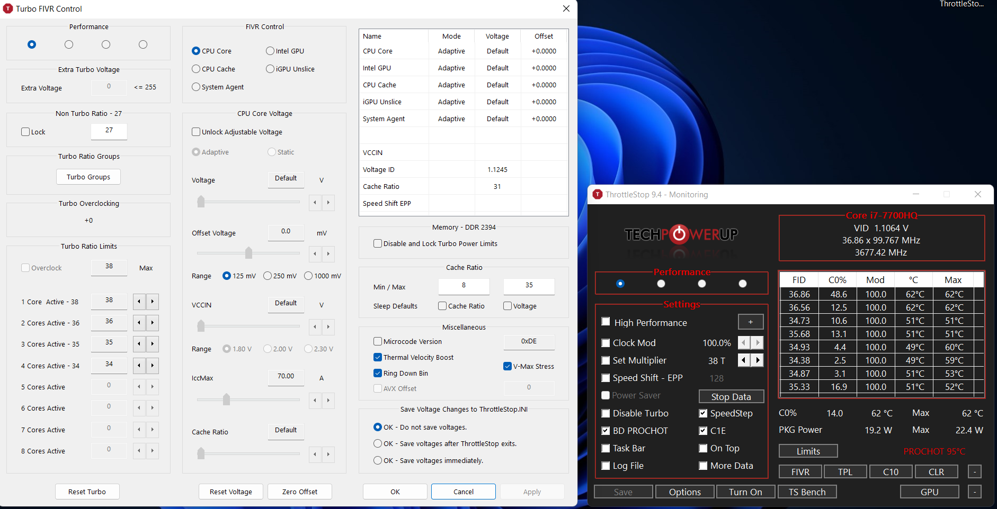Select the CPU Core row in voltage table
This screenshot has height=509, width=997.
(x=464, y=51)
